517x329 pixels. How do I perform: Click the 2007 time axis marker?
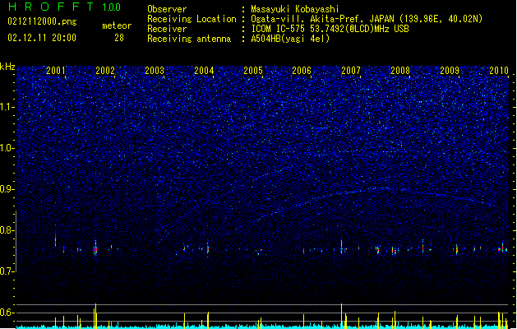(x=351, y=70)
